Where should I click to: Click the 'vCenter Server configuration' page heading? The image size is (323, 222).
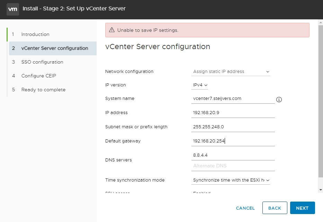click(x=158, y=47)
